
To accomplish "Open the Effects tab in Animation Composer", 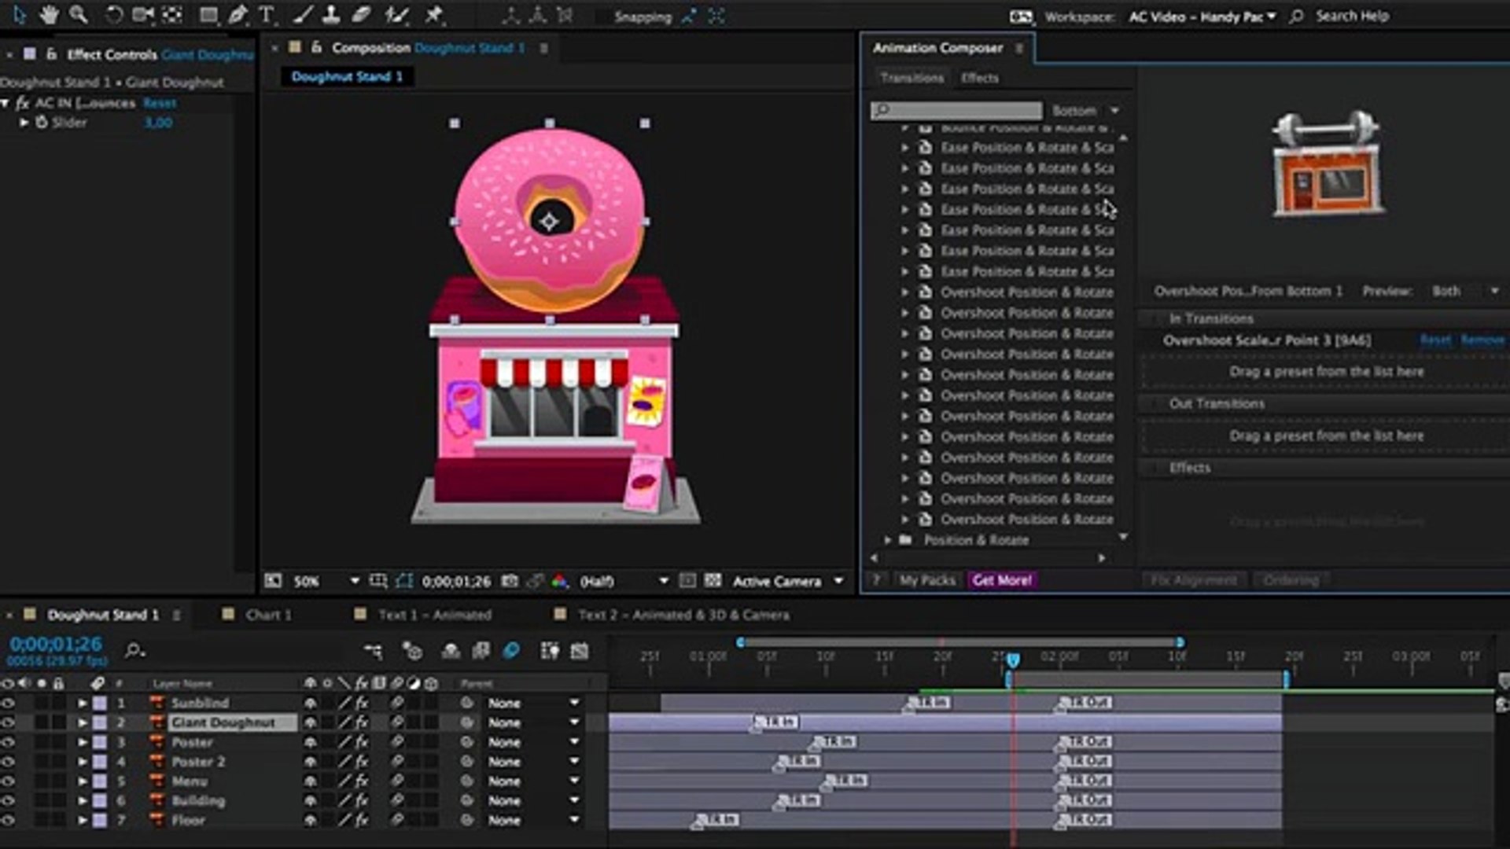I will point(979,78).
